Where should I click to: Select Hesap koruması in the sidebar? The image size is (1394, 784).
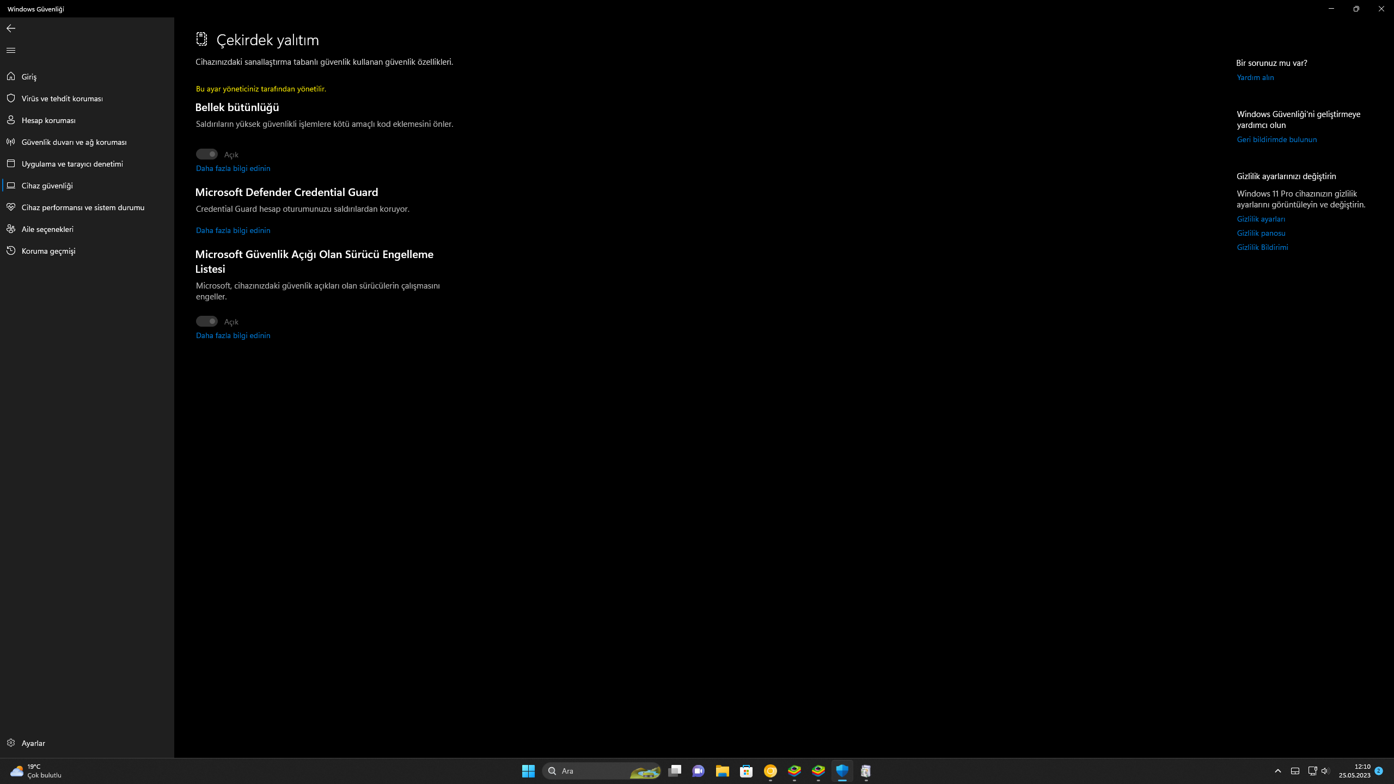tap(87, 120)
